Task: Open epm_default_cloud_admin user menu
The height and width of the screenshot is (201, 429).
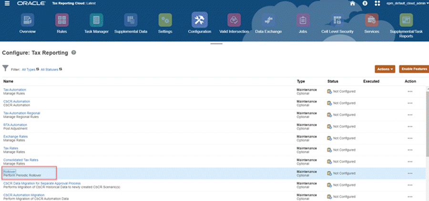Action: (x=408, y=3)
